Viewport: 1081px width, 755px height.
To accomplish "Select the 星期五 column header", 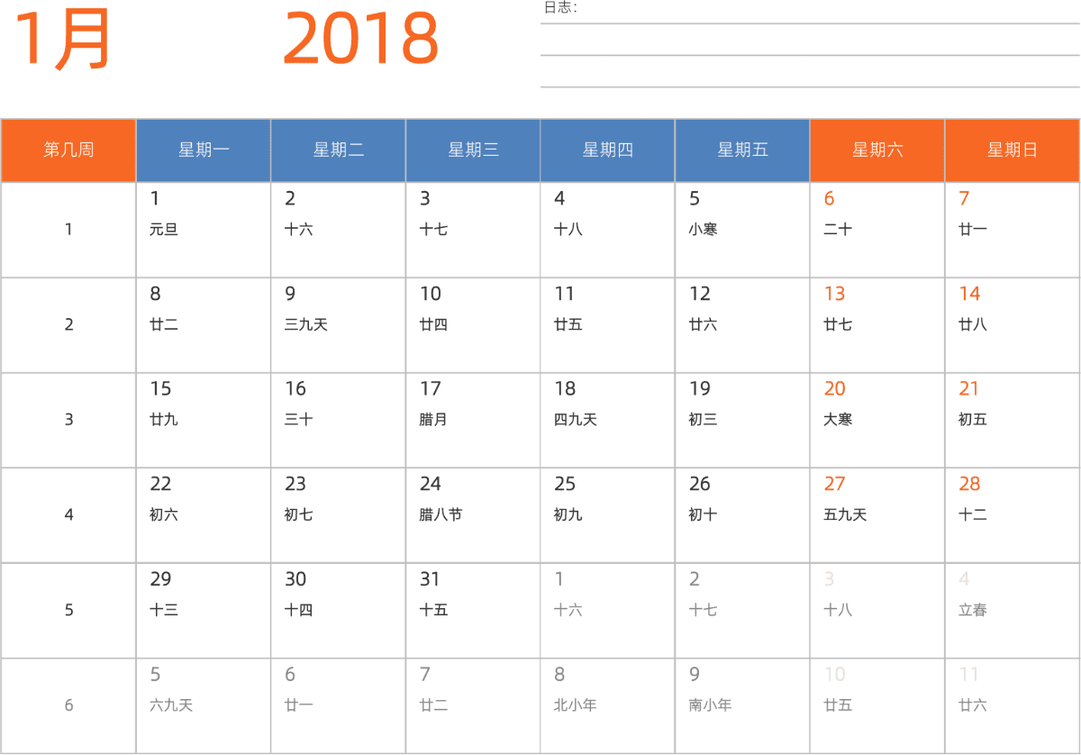I will [743, 150].
